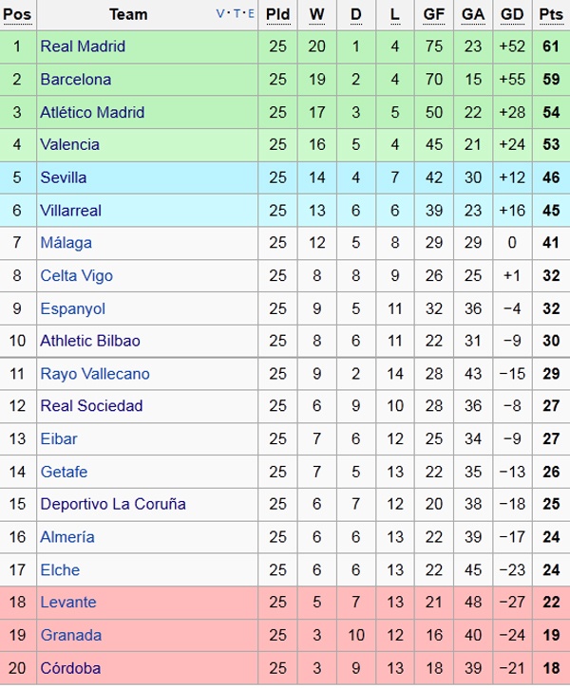Click the V view-template link in header
Image resolution: width=570 pixels, height=688 pixels.
click(221, 14)
